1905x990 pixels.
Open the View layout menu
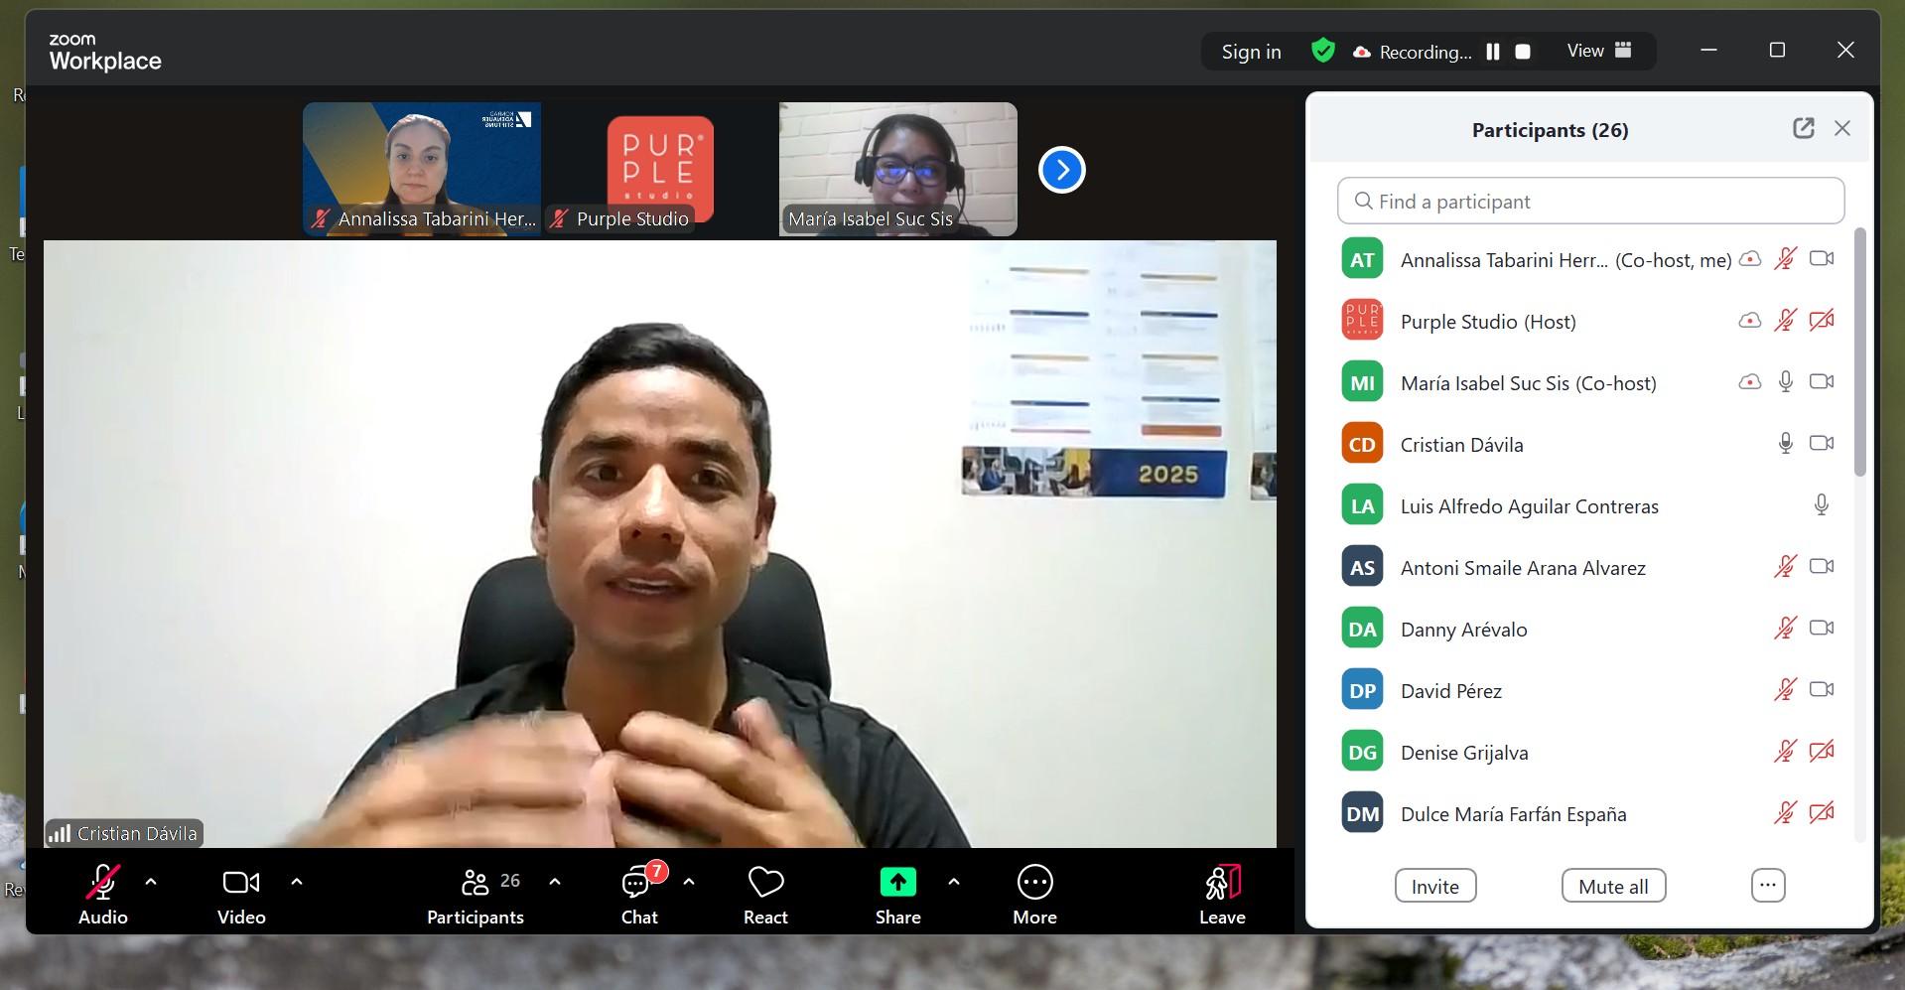(1598, 51)
